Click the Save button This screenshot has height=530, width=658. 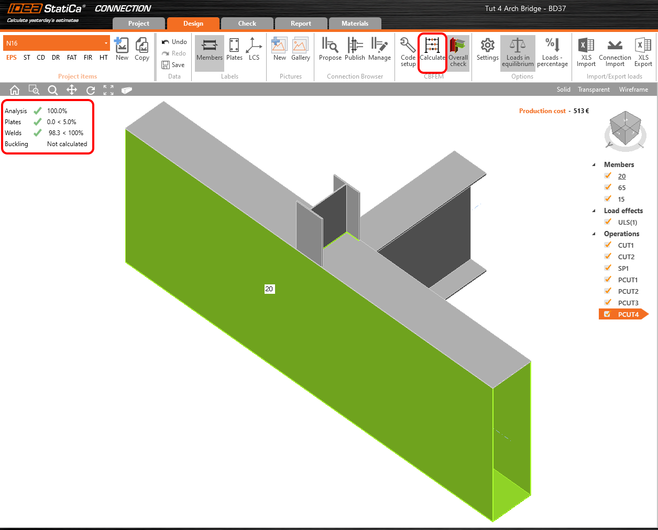click(173, 65)
